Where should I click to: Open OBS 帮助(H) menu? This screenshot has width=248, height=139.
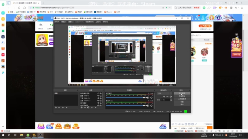(x=105, y=22)
